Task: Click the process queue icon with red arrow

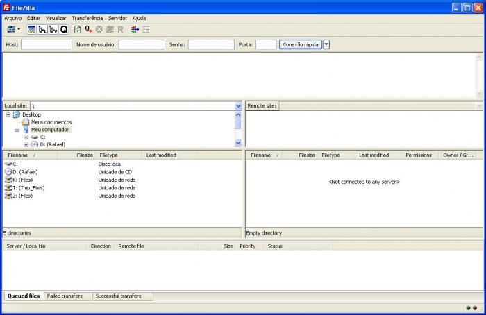Action: pyautogui.click(x=88, y=30)
